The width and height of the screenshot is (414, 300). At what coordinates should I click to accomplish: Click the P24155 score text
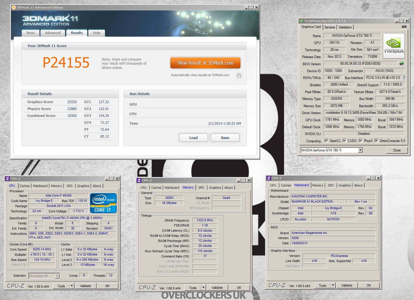[66, 63]
